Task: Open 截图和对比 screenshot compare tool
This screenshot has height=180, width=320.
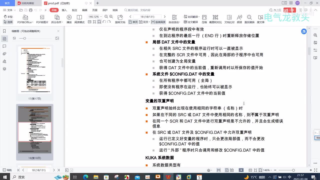Action: tap(215, 19)
